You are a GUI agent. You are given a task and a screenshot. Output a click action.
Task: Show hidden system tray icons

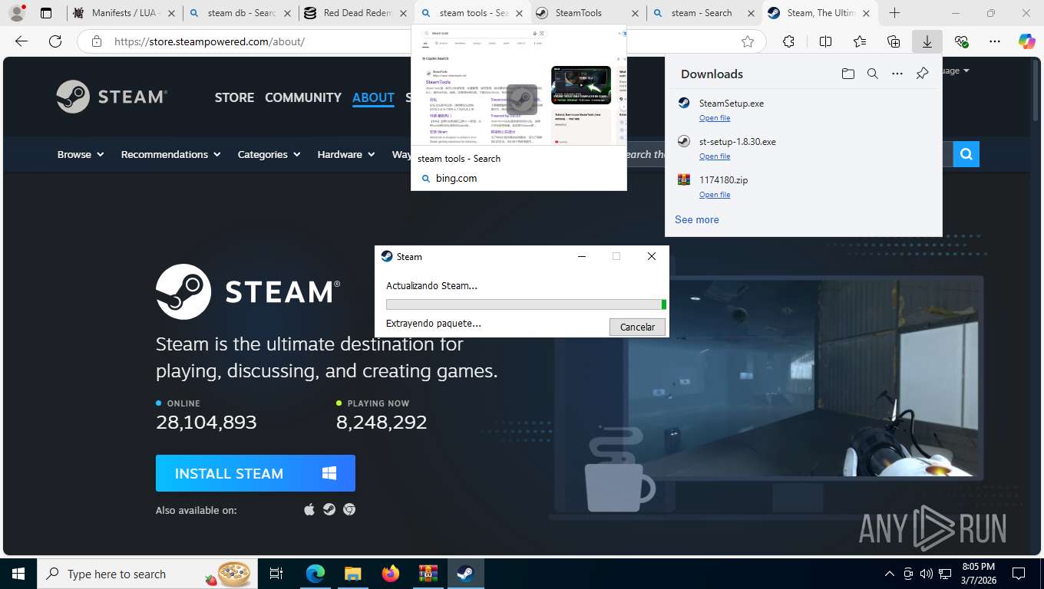tap(890, 574)
